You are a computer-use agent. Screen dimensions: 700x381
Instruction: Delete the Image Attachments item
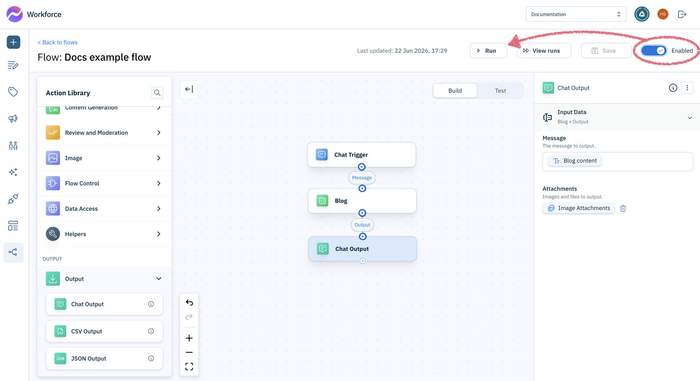click(623, 208)
